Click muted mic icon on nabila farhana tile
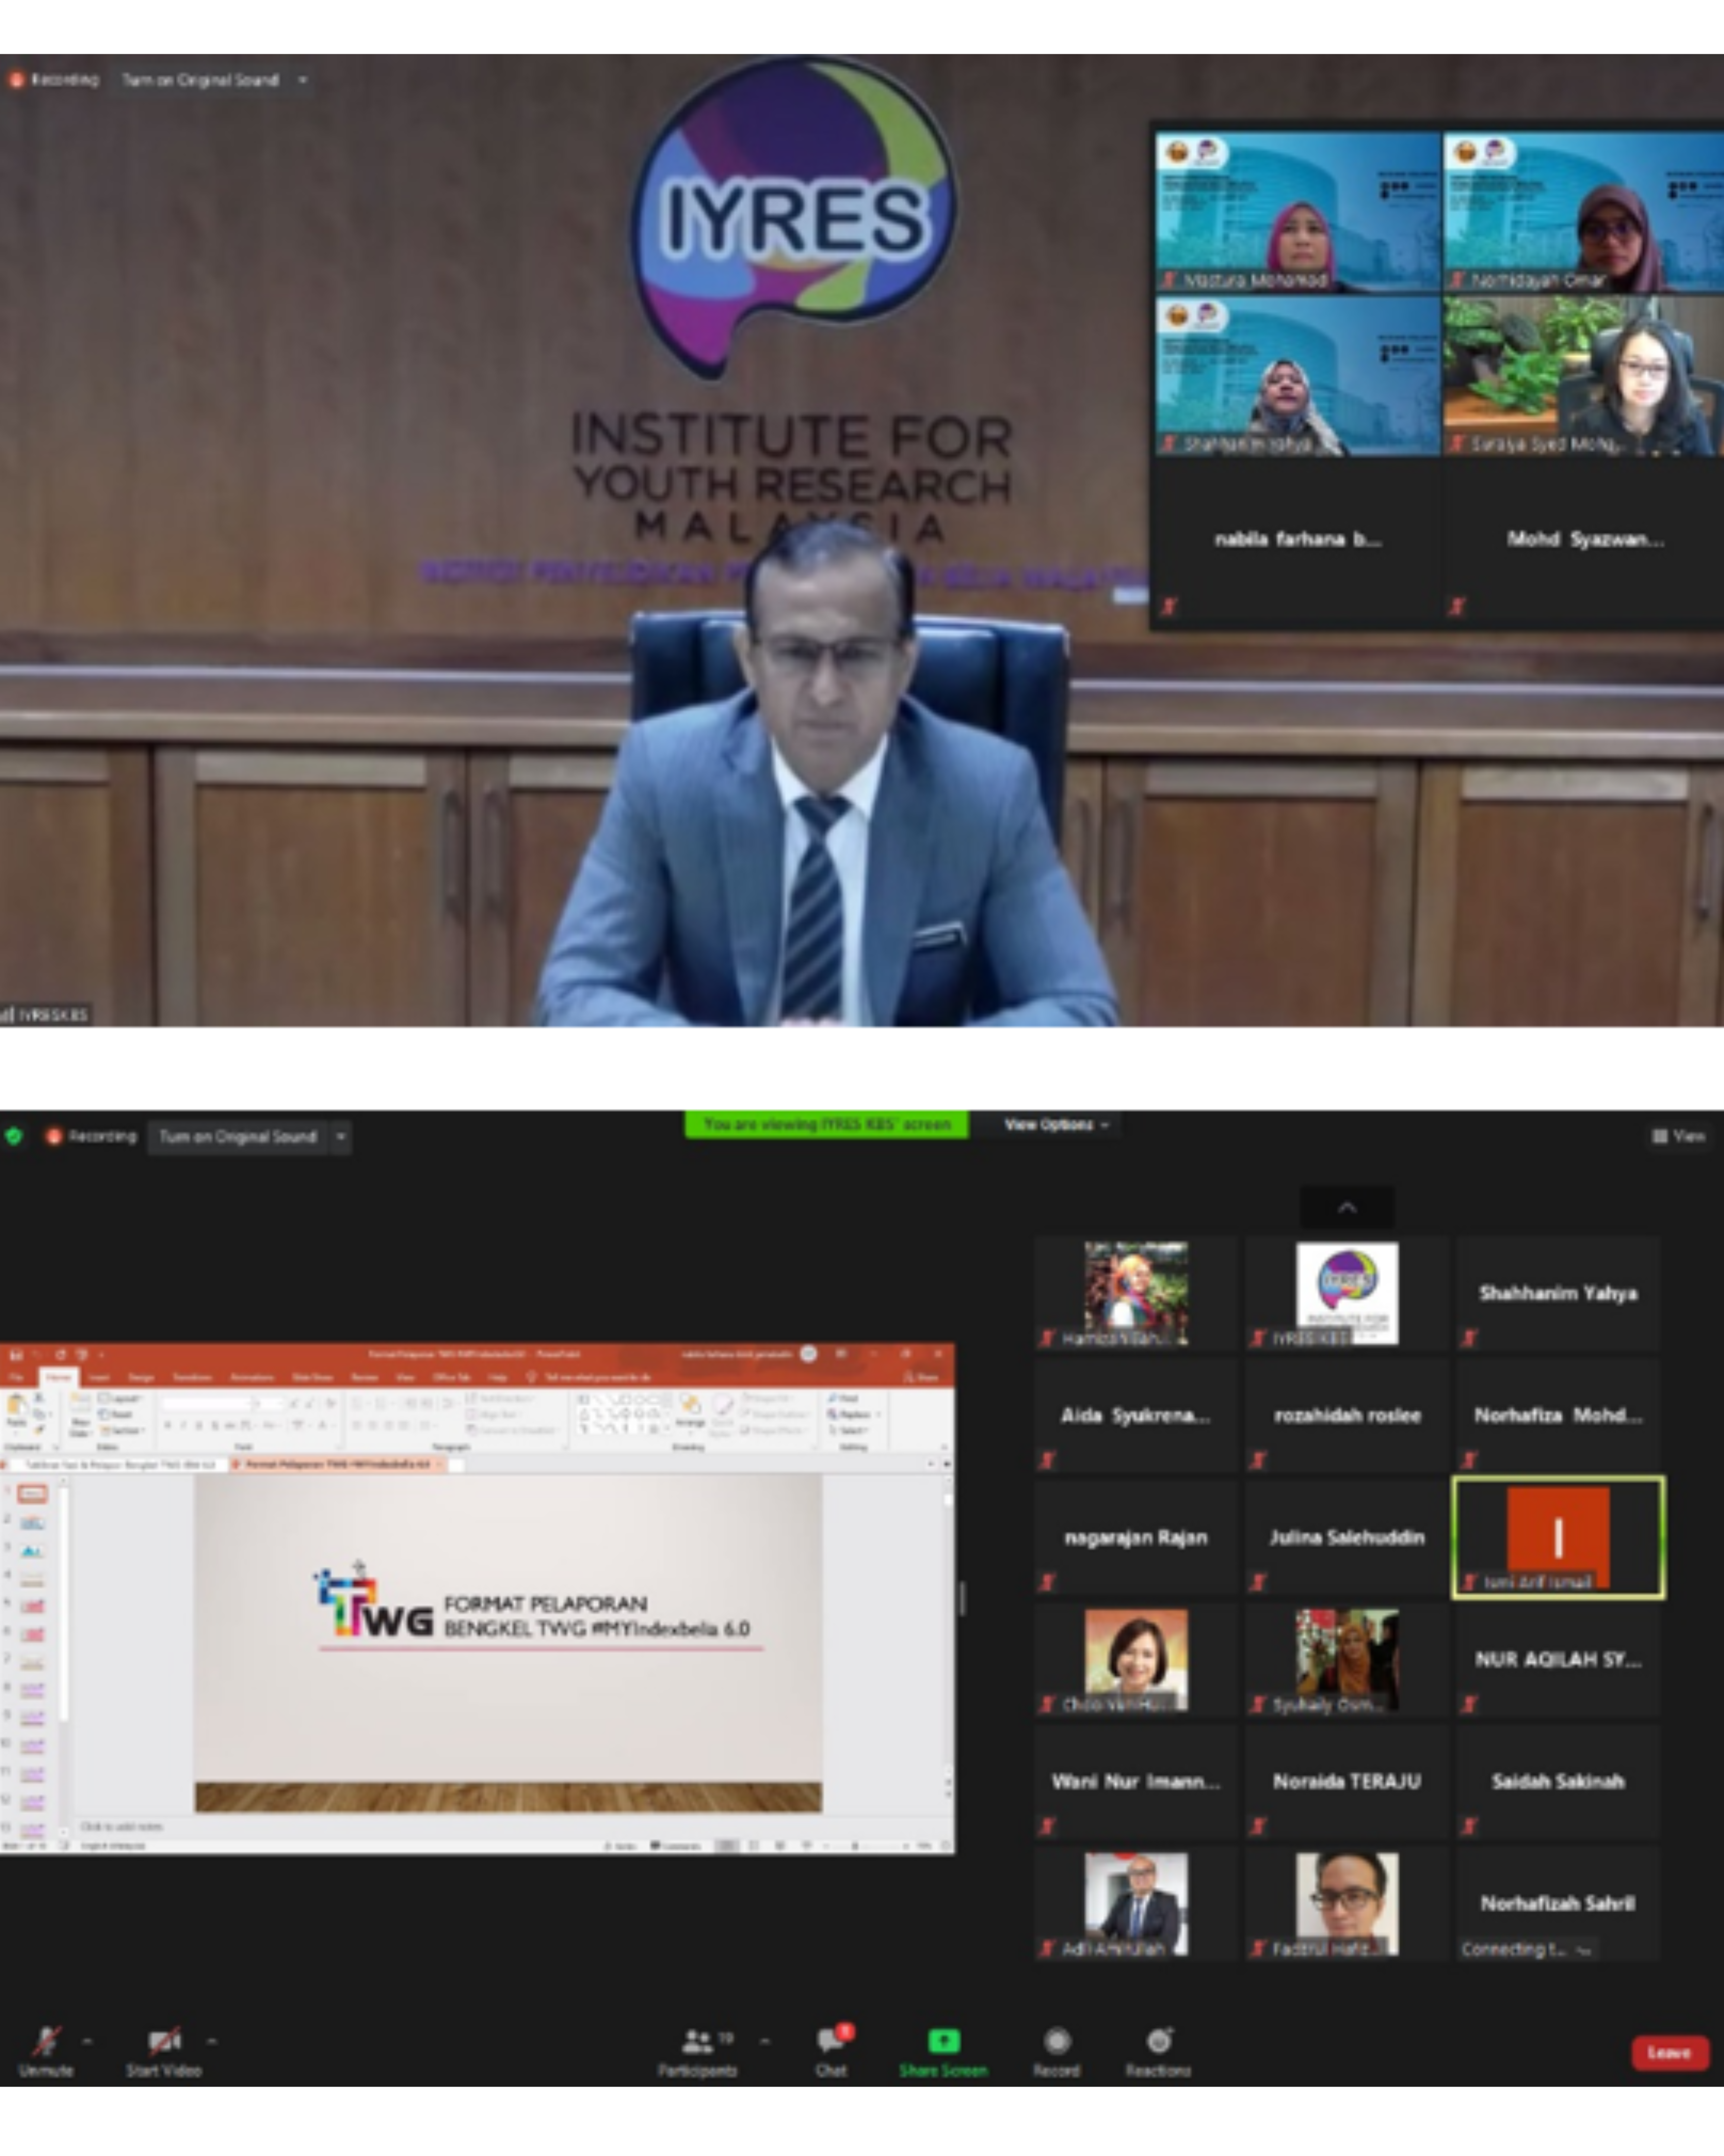 pyautogui.click(x=1169, y=606)
